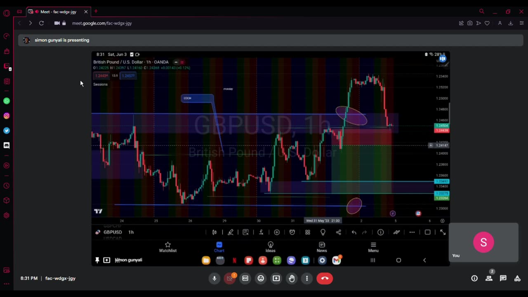Click the blue buy price 1.24572 button
The height and width of the screenshot is (297, 528).
click(x=128, y=75)
